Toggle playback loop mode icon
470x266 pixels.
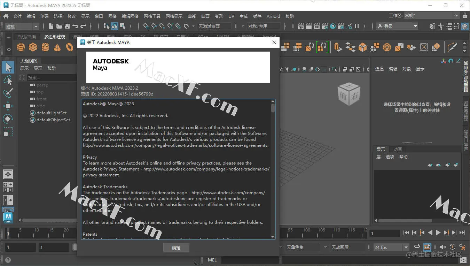click(417, 247)
